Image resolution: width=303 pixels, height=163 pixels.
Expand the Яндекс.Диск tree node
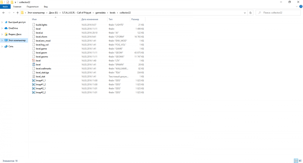pos(2,34)
